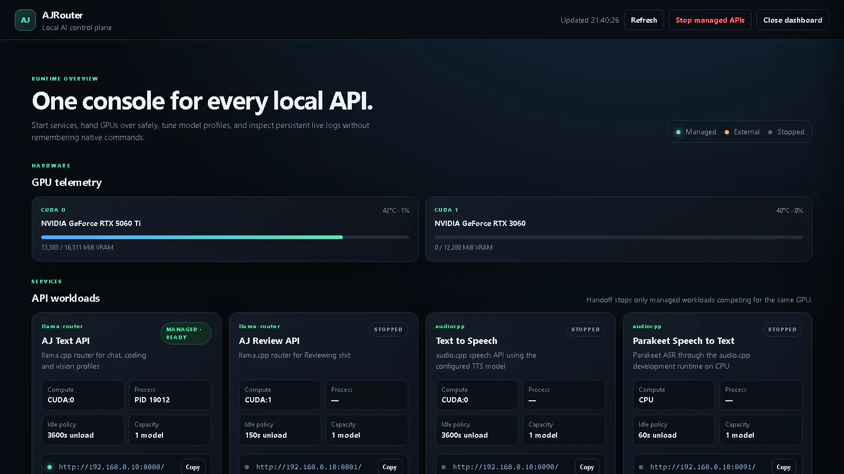
Task: Click the green Managed legend dot
Action: point(678,132)
